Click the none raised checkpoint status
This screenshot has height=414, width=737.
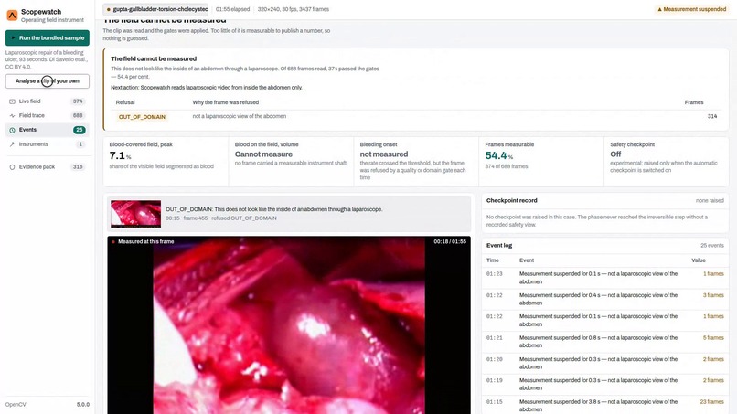710,201
